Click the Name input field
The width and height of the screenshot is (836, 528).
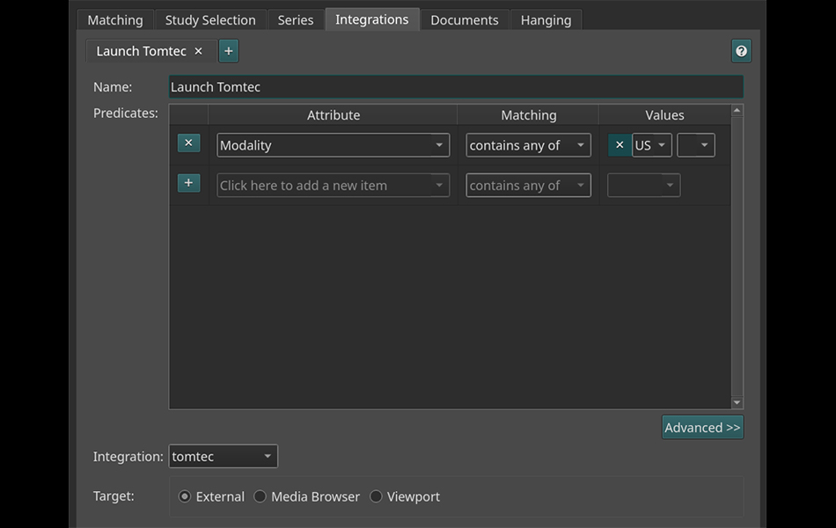click(x=456, y=87)
